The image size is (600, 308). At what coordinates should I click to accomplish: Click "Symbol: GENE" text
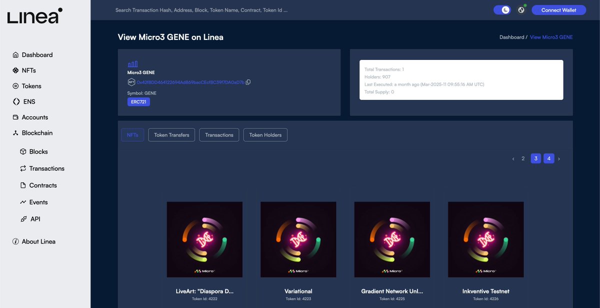point(142,93)
